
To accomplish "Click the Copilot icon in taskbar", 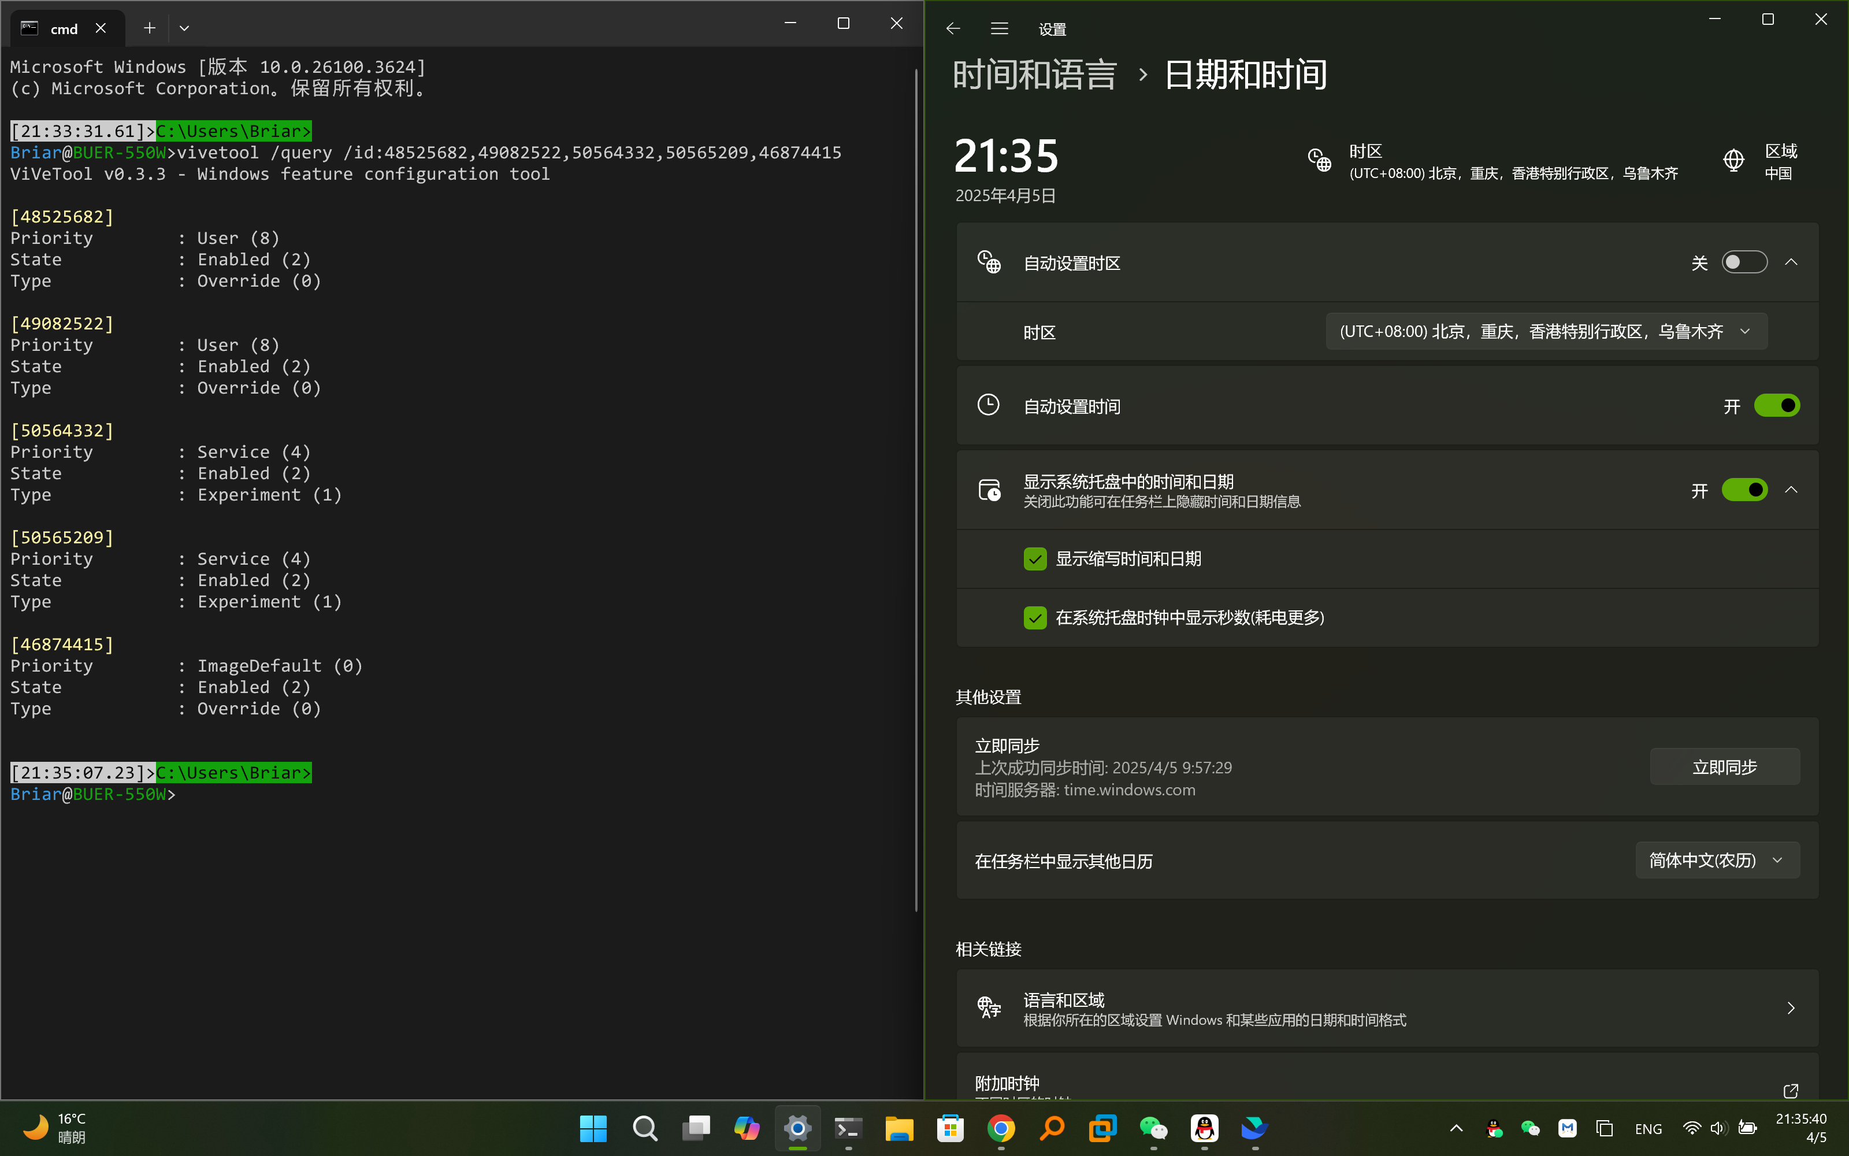I will click(x=747, y=1128).
